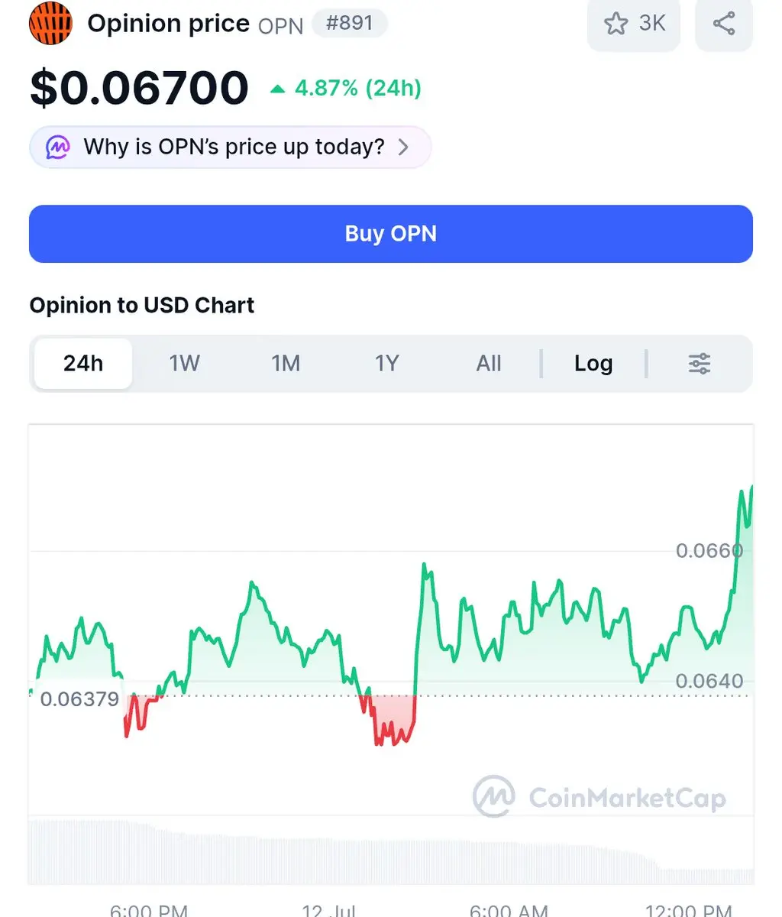This screenshot has width=782, height=917.
Task: Select the 24h timeframe tab
Action: 83,364
